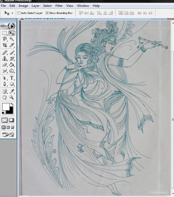
Task: Swap foreground and background colors
Action: [x=12, y=104]
